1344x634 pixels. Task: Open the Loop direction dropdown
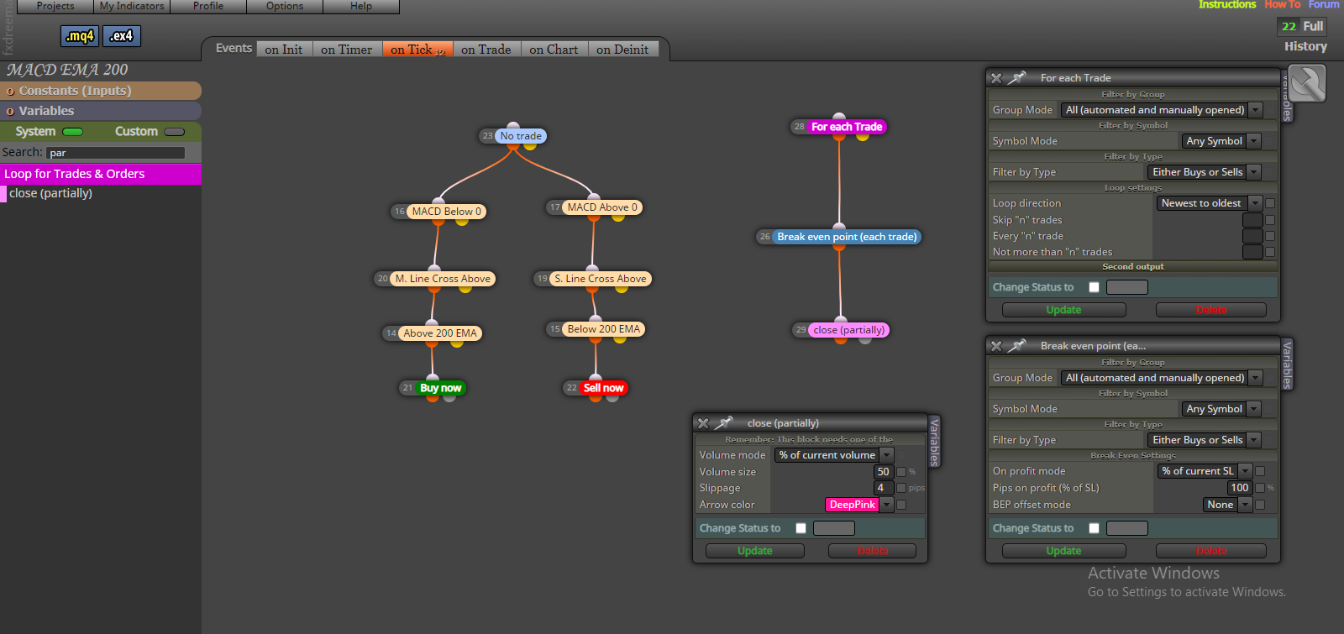(1210, 203)
